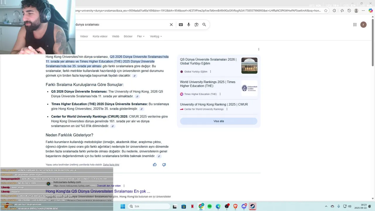Viewport: 375px width, 211px height.
Task: Start voice search with microphone icon
Action: [189, 25]
